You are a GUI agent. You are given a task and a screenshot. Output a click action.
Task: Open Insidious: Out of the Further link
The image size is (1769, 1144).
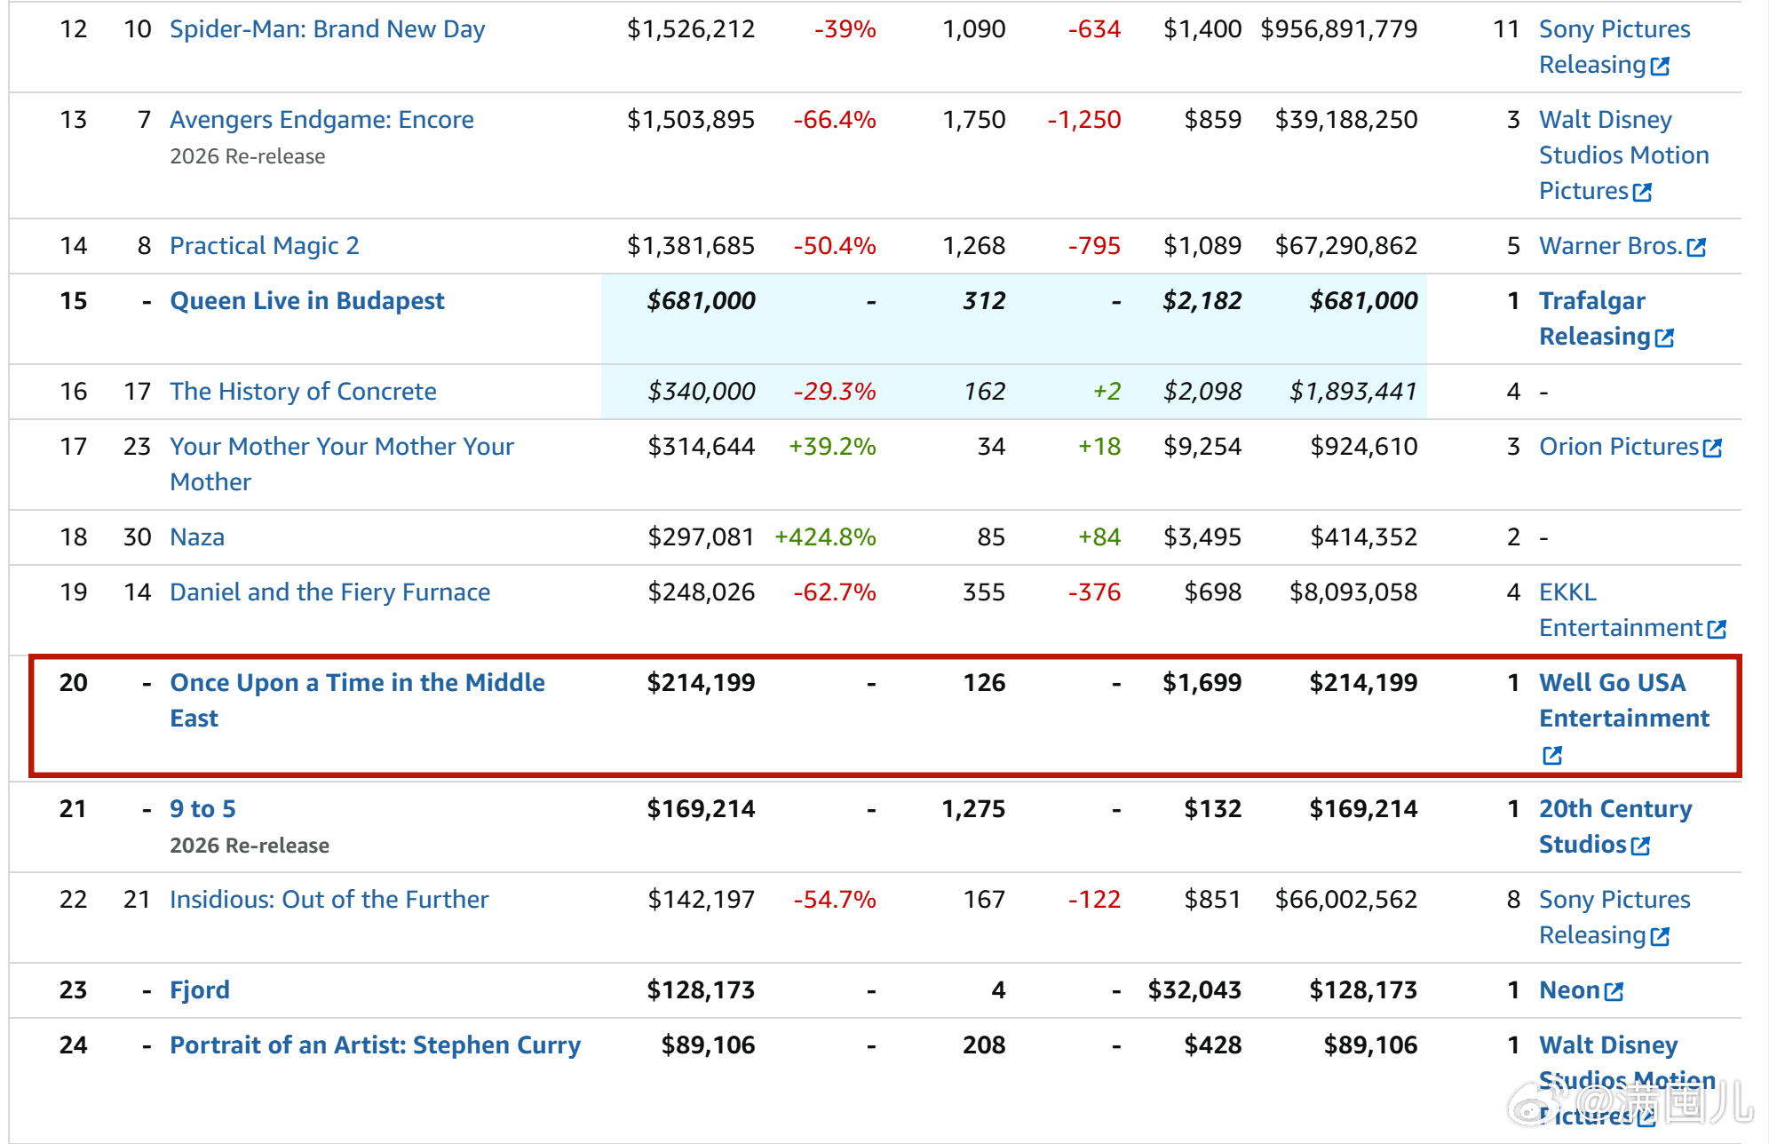(x=329, y=900)
